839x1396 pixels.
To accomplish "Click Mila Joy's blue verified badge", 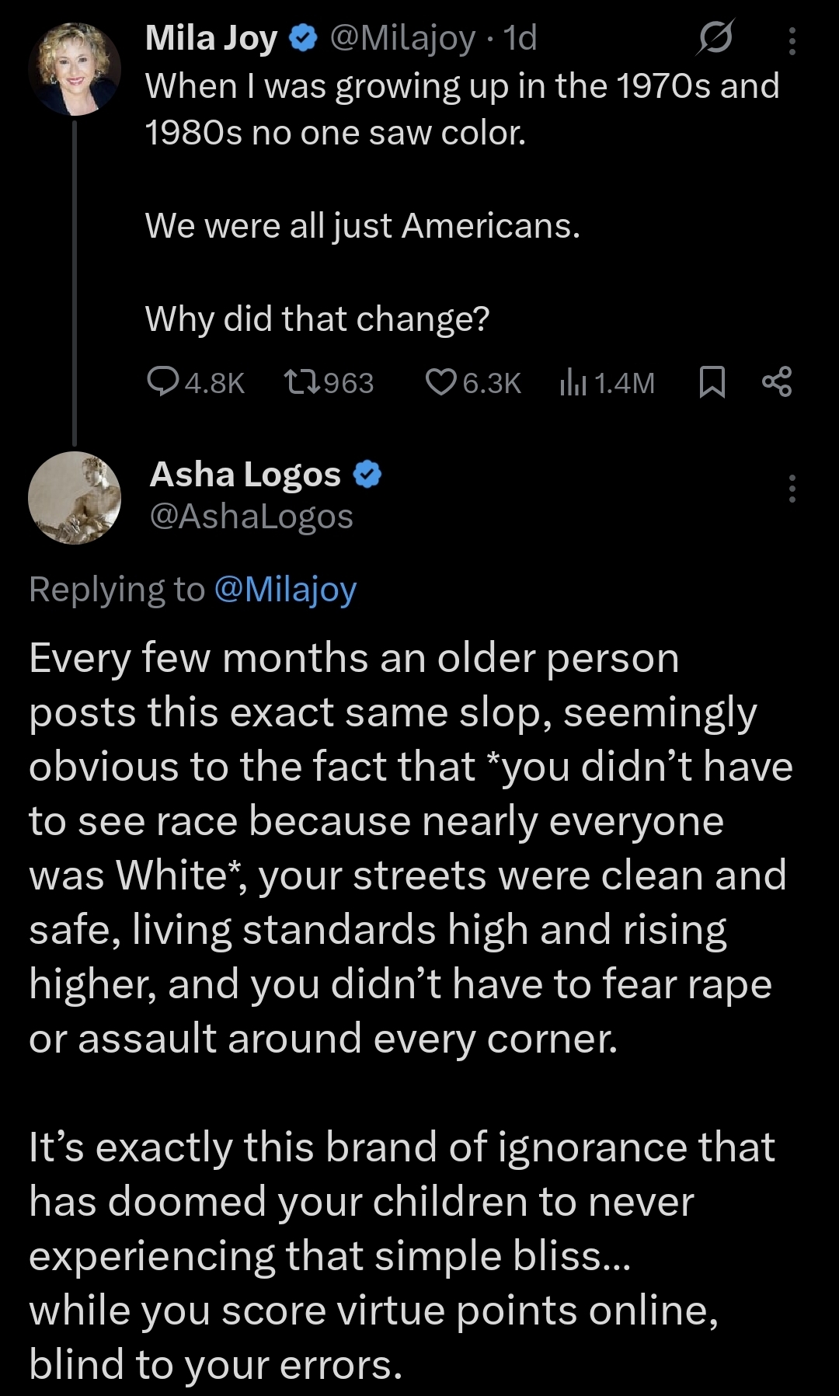I will click(x=303, y=38).
